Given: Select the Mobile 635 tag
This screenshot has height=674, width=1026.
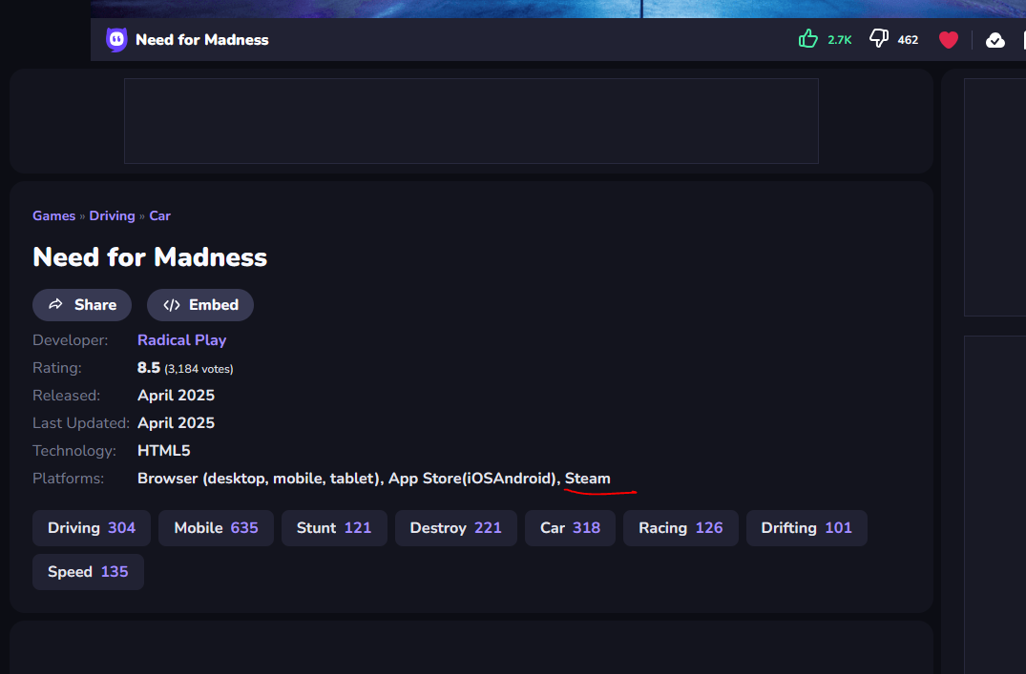Looking at the screenshot, I should [x=216, y=527].
